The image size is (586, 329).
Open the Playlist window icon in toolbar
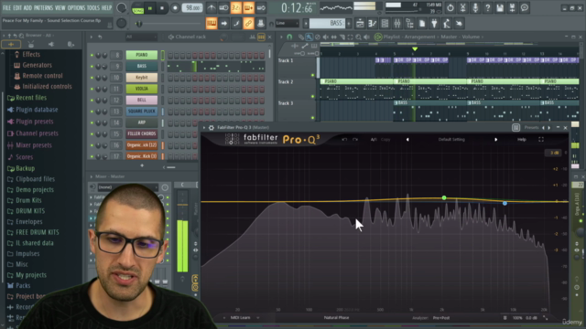click(x=360, y=24)
